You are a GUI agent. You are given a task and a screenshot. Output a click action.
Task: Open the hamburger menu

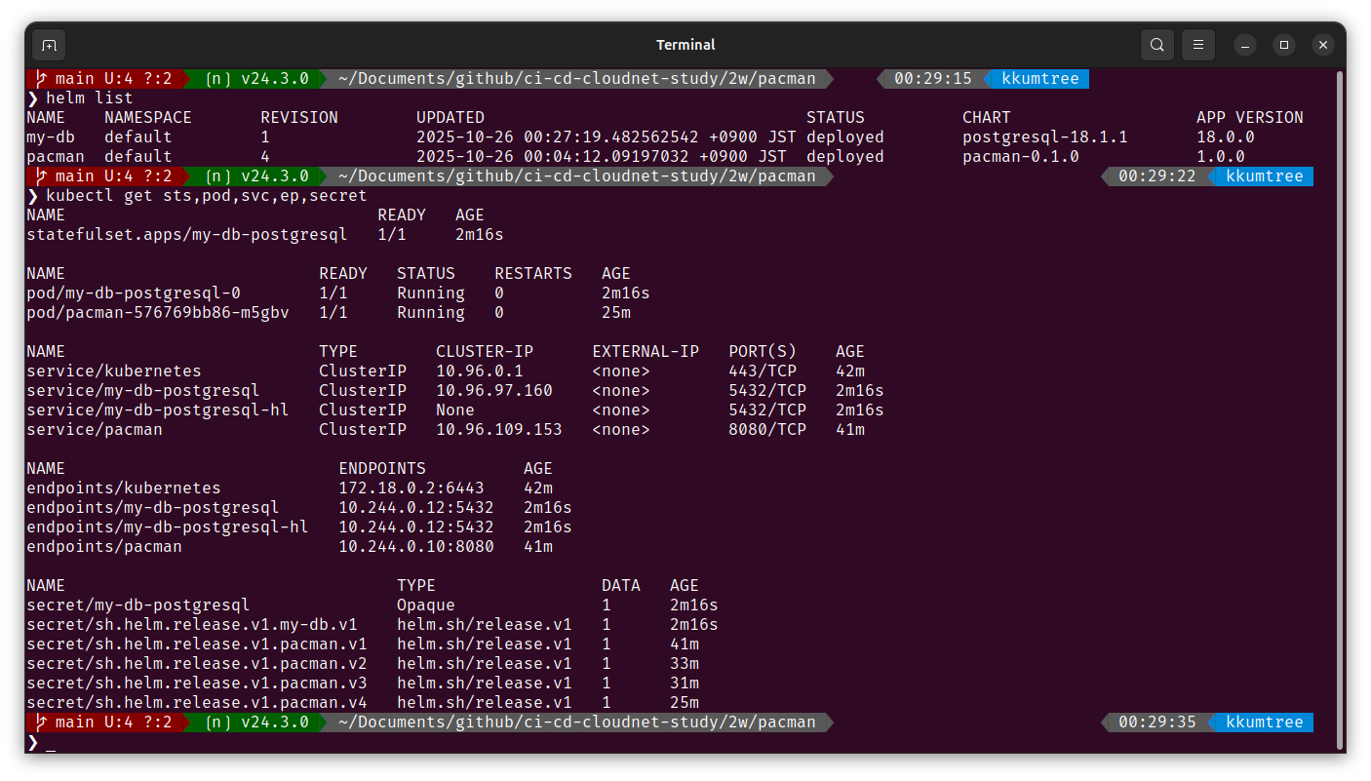point(1198,45)
